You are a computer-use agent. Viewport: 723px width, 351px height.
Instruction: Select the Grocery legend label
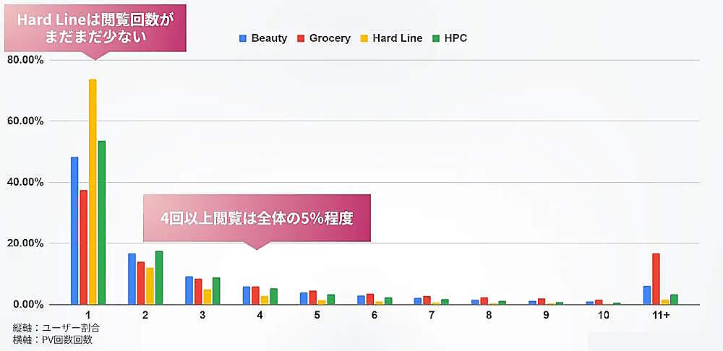coord(330,38)
